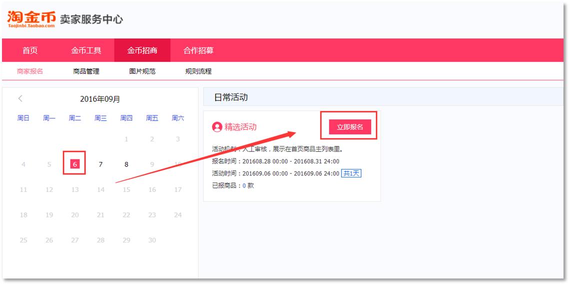
Task: Click the 共1天 duration tag
Action: [x=351, y=173]
